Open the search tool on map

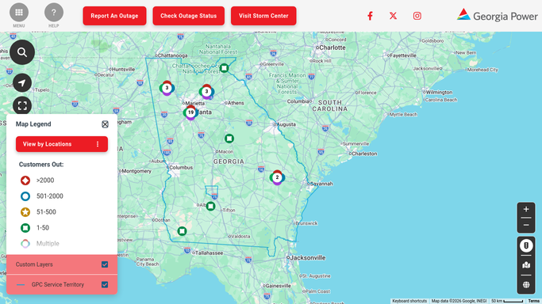(22, 52)
